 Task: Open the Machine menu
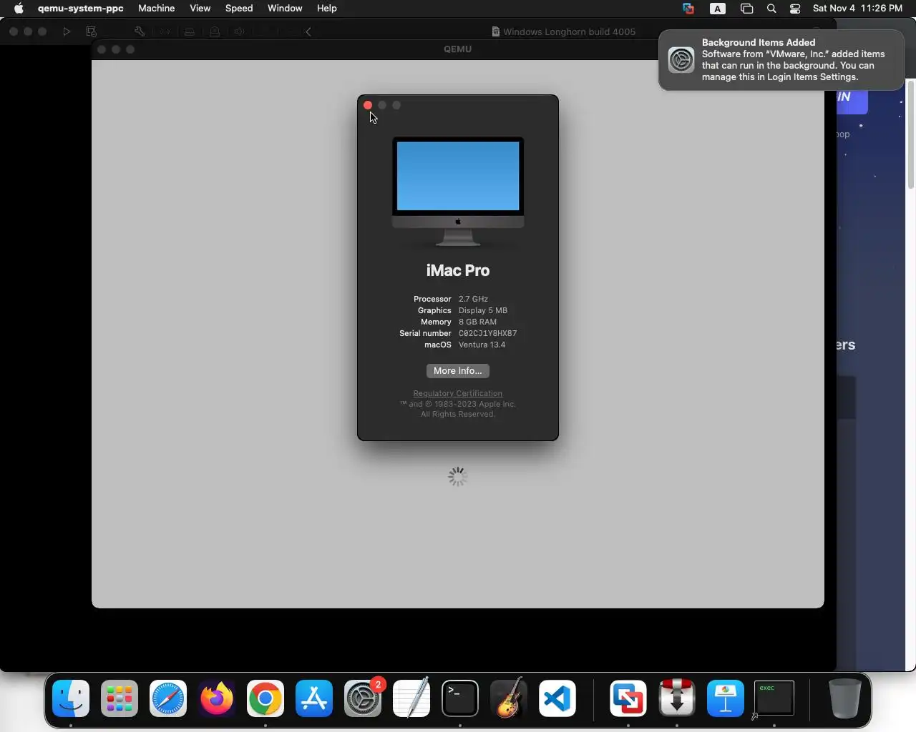[x=157, y=9]
